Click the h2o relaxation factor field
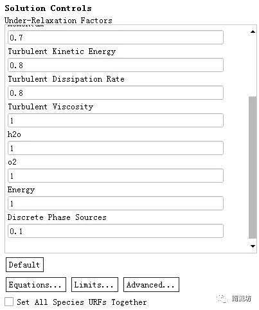259x310 pixels. click(x=116, y=148)
